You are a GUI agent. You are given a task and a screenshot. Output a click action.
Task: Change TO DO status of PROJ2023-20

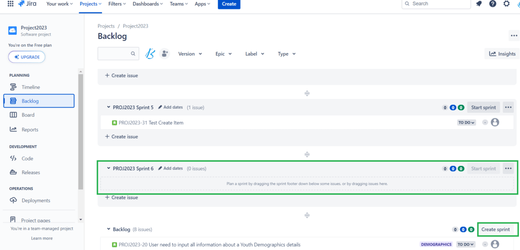click(466, 245)
